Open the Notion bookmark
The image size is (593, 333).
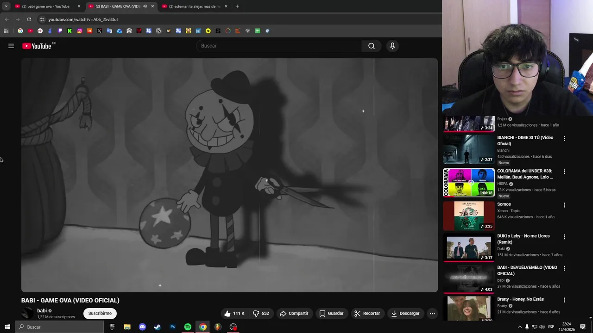158,31
